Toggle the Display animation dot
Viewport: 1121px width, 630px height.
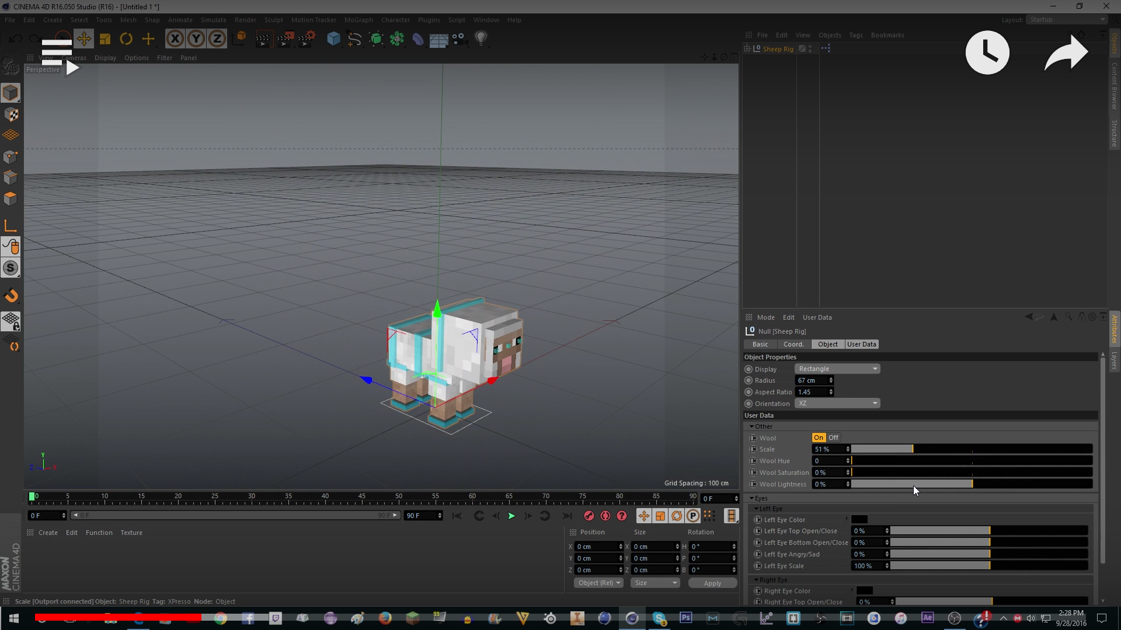(x=749, y=369)
